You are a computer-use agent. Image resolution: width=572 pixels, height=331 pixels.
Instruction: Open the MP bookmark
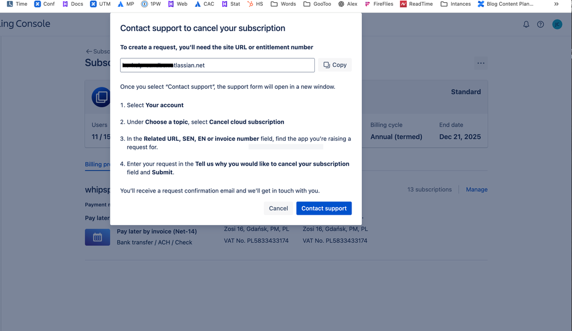click(125, 4)
